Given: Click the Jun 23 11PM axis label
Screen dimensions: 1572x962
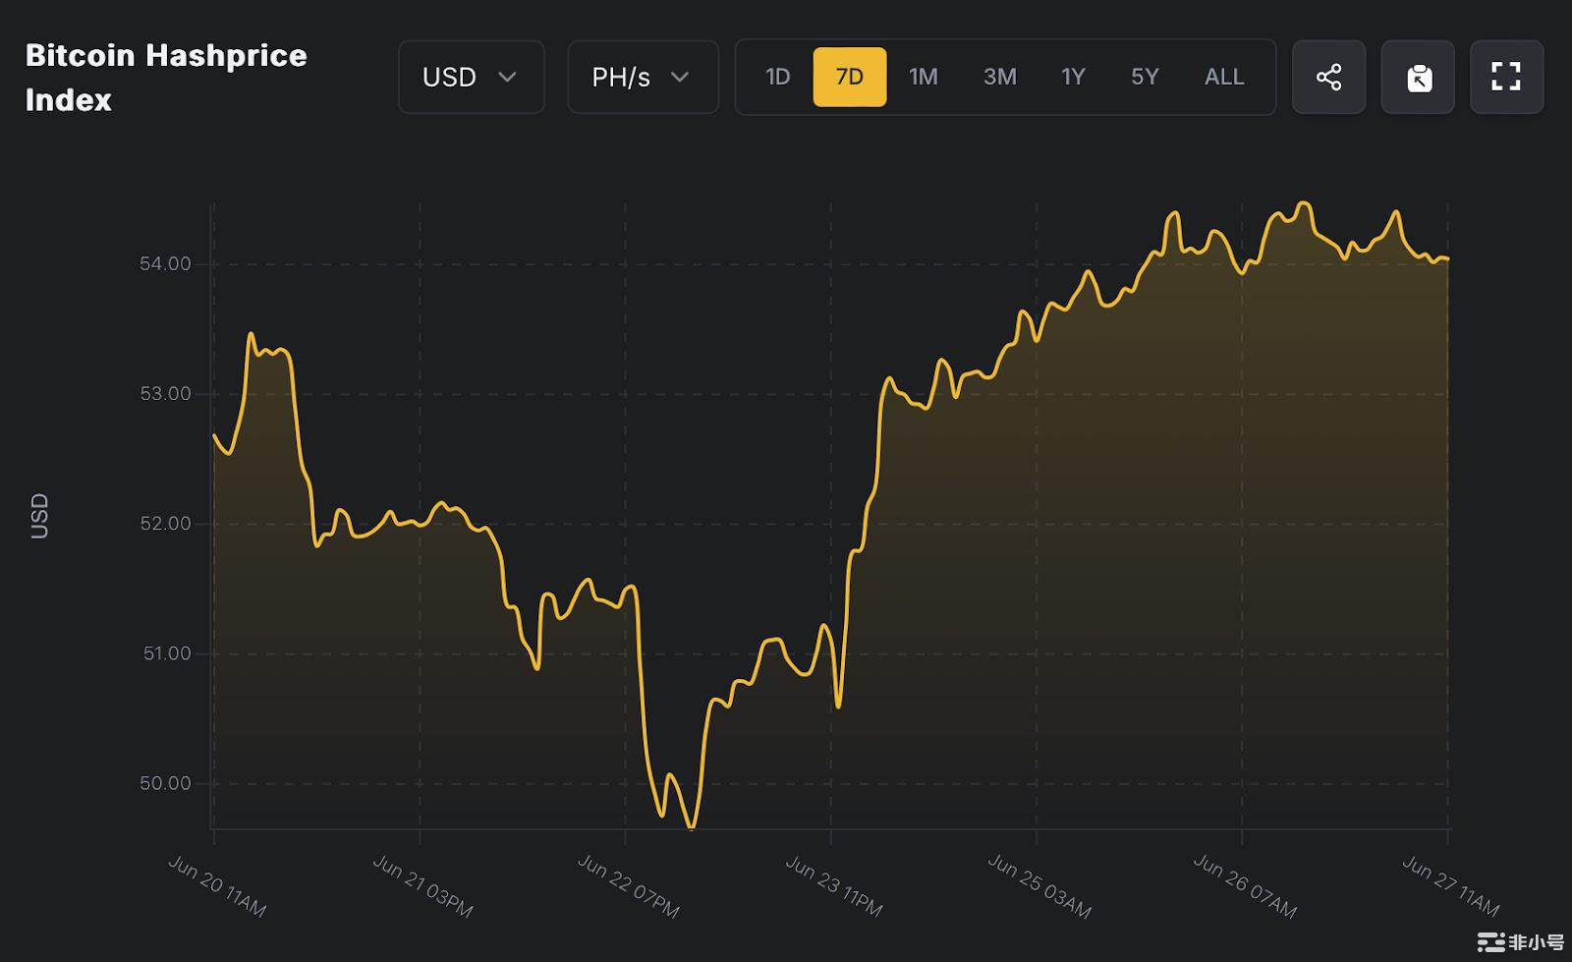Looking at the screenshot, I should tap(834, 885).
